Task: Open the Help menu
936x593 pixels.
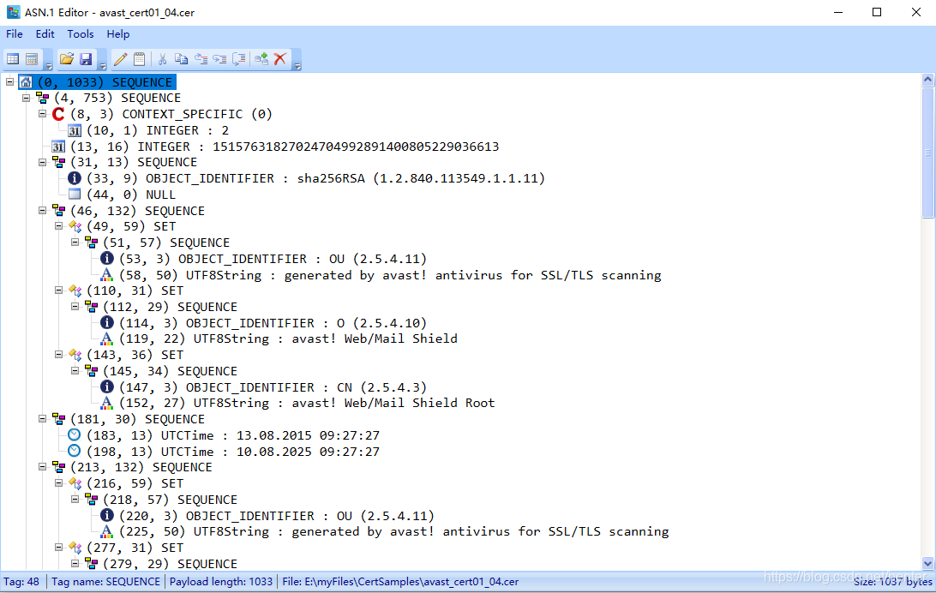Action: click(x=117, y=33)
